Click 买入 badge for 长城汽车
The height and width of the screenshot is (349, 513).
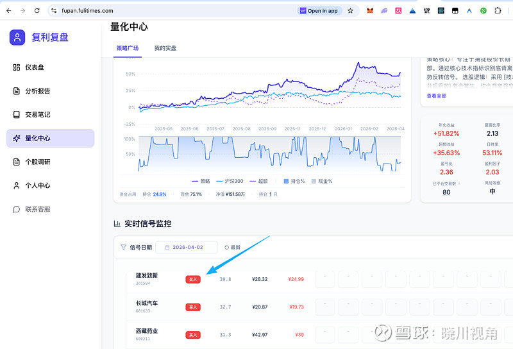click(x=193, y=307)
